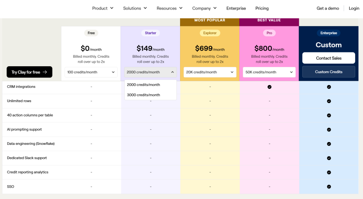Click the Explorer plan badge
The height and width of the screenshot is (199, 363).
(x=210, y=33)
